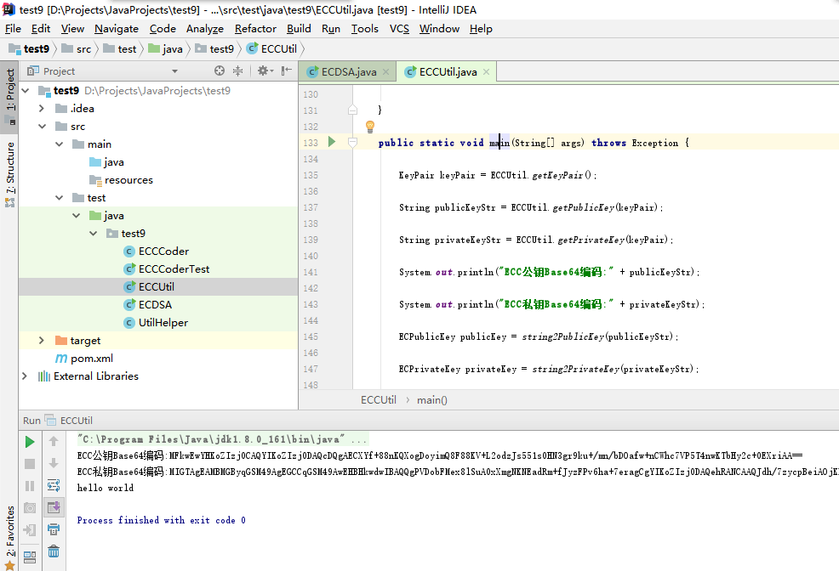Toggle scroll to end in the console
The image size is (839, 571).
54,507
